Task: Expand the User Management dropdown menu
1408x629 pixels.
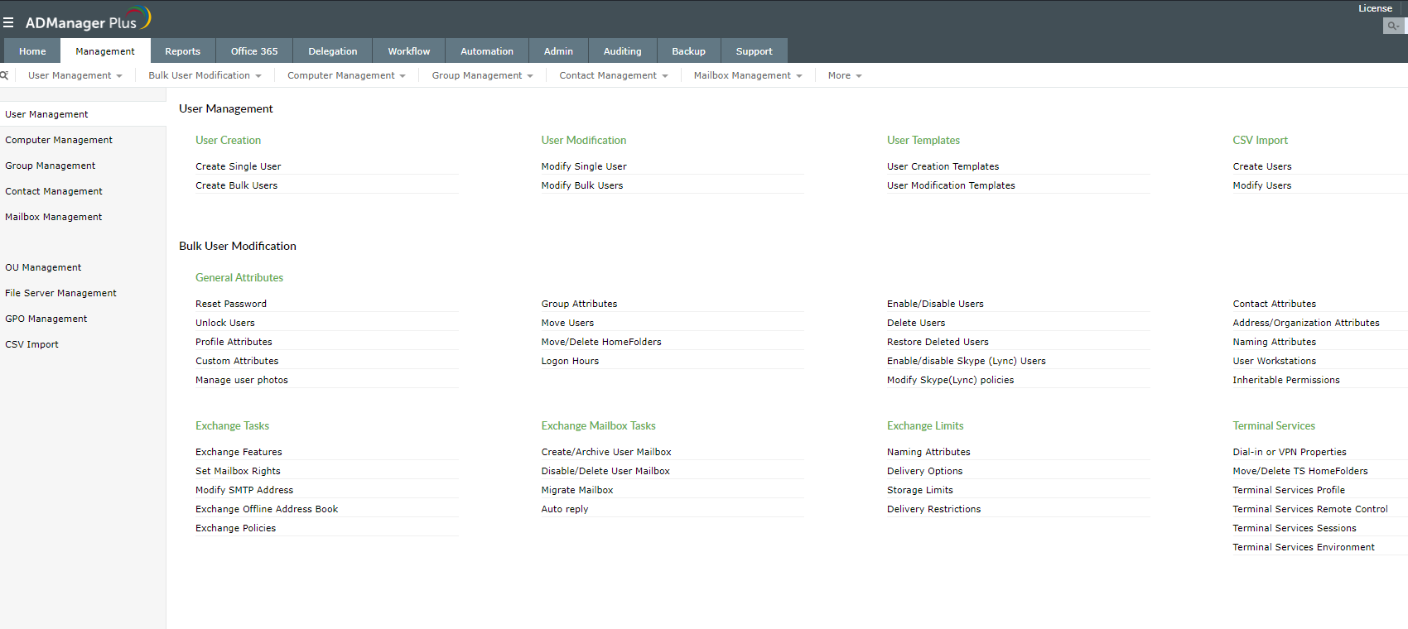Action: (75, 75)
